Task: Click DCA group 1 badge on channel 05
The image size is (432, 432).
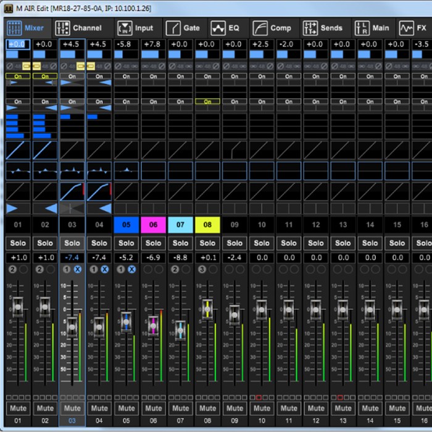Action: coord(121,269)
